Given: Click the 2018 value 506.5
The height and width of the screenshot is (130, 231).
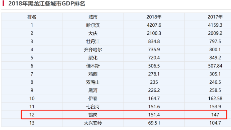Looking at the screenshot, I should click(154, 66).
